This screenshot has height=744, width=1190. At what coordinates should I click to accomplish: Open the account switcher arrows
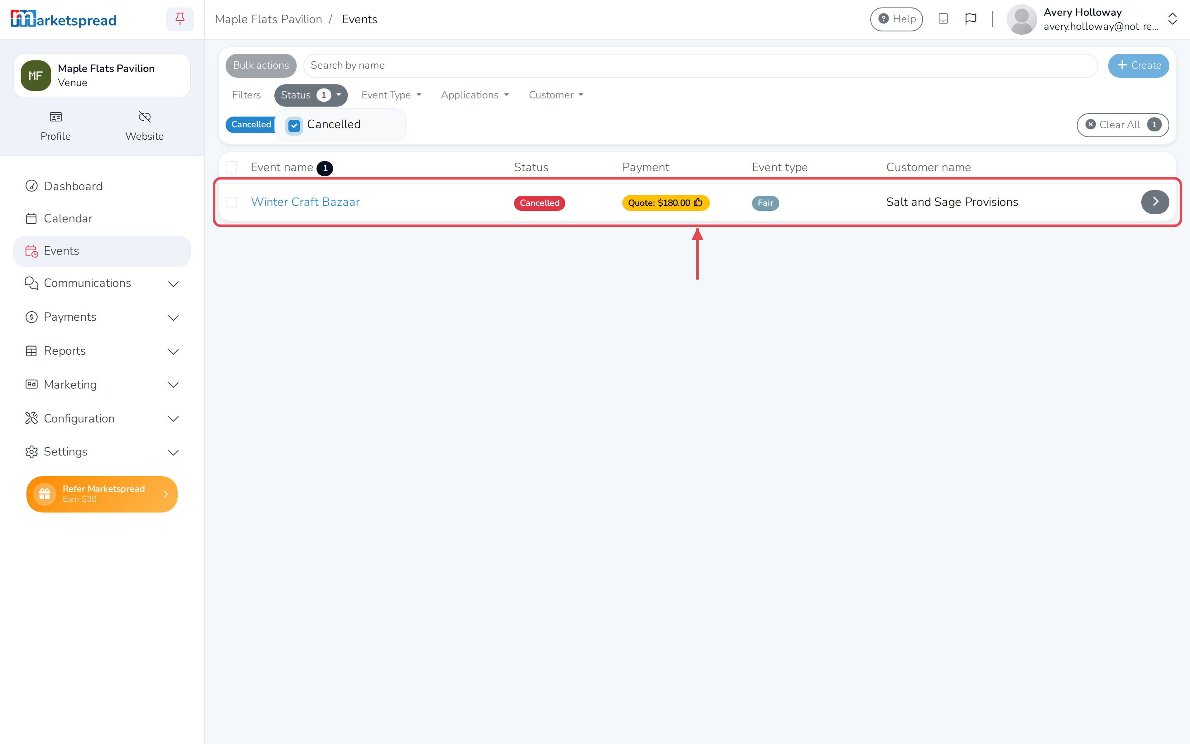tap(1172, 19)
